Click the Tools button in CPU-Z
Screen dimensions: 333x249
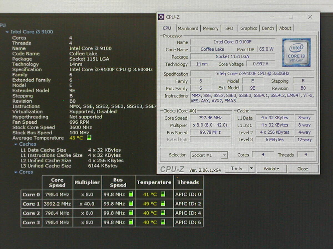coord(236,168)
